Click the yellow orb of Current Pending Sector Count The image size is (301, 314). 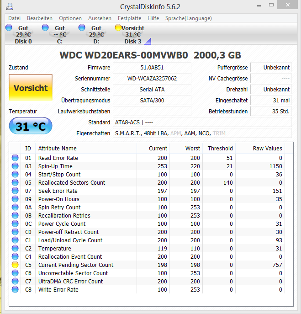coord(15,265)
